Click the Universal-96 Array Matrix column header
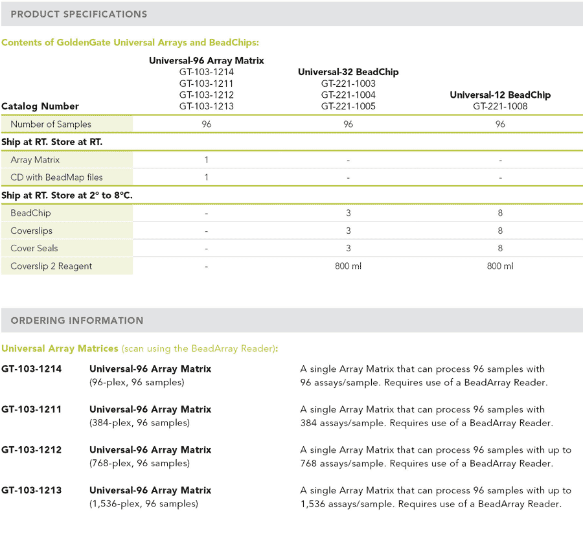This screenshot has height=544, width=583. [207, 61]
